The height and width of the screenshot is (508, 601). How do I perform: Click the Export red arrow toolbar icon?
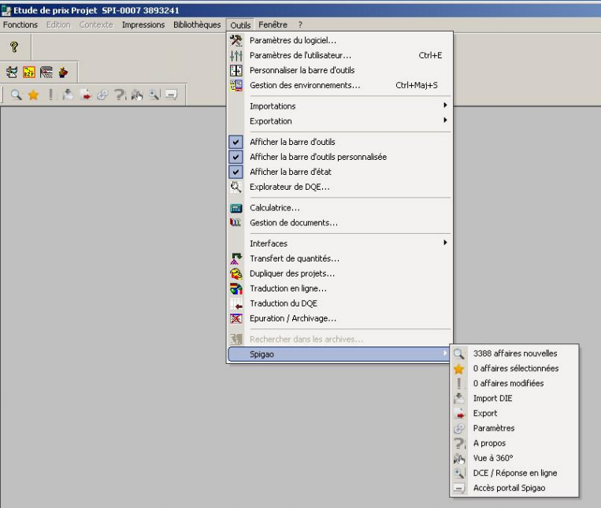click(85, 95)
